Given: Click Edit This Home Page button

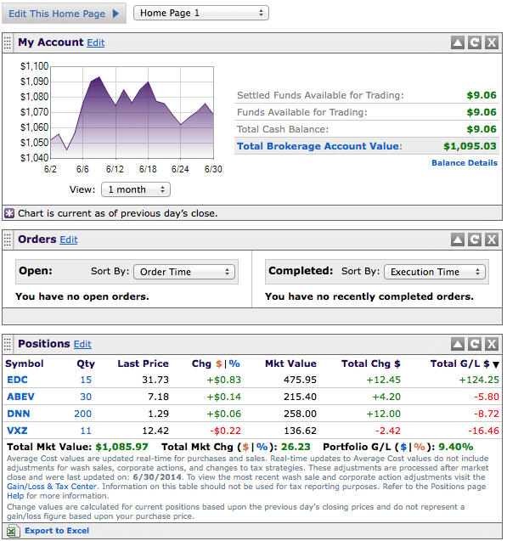Looking at the screenshot, I should click(65, 14).
